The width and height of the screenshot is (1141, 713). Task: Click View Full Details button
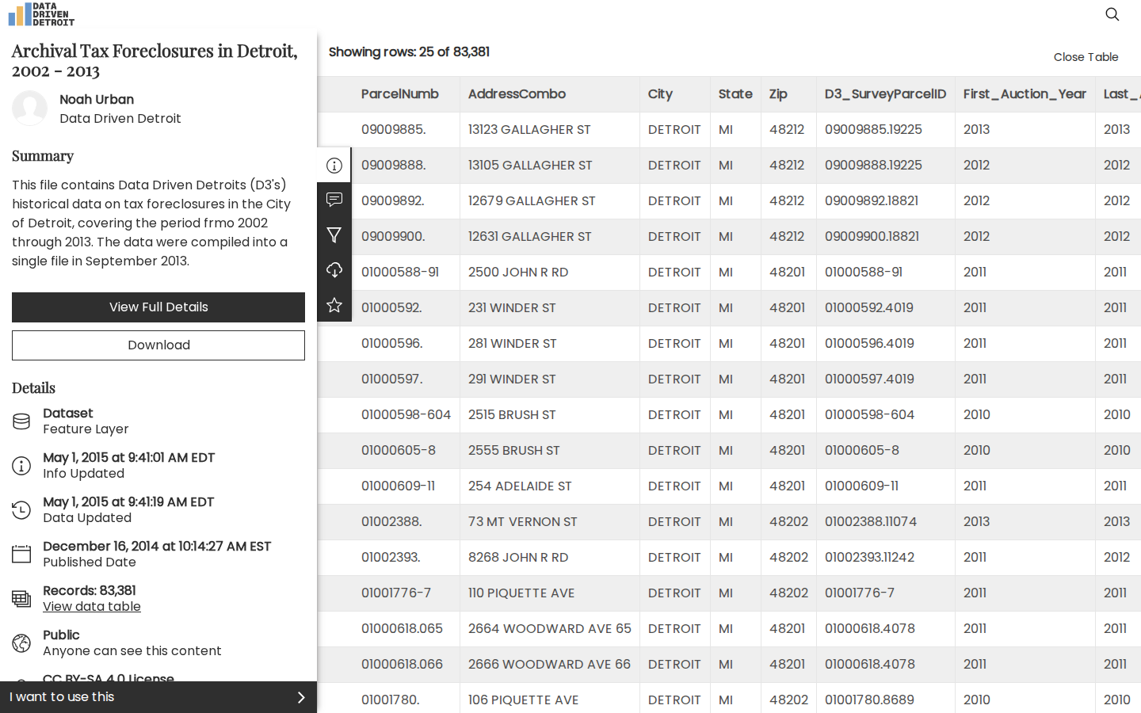[158, 307]
